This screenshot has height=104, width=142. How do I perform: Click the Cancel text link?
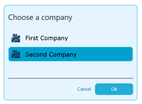(84, 89)
